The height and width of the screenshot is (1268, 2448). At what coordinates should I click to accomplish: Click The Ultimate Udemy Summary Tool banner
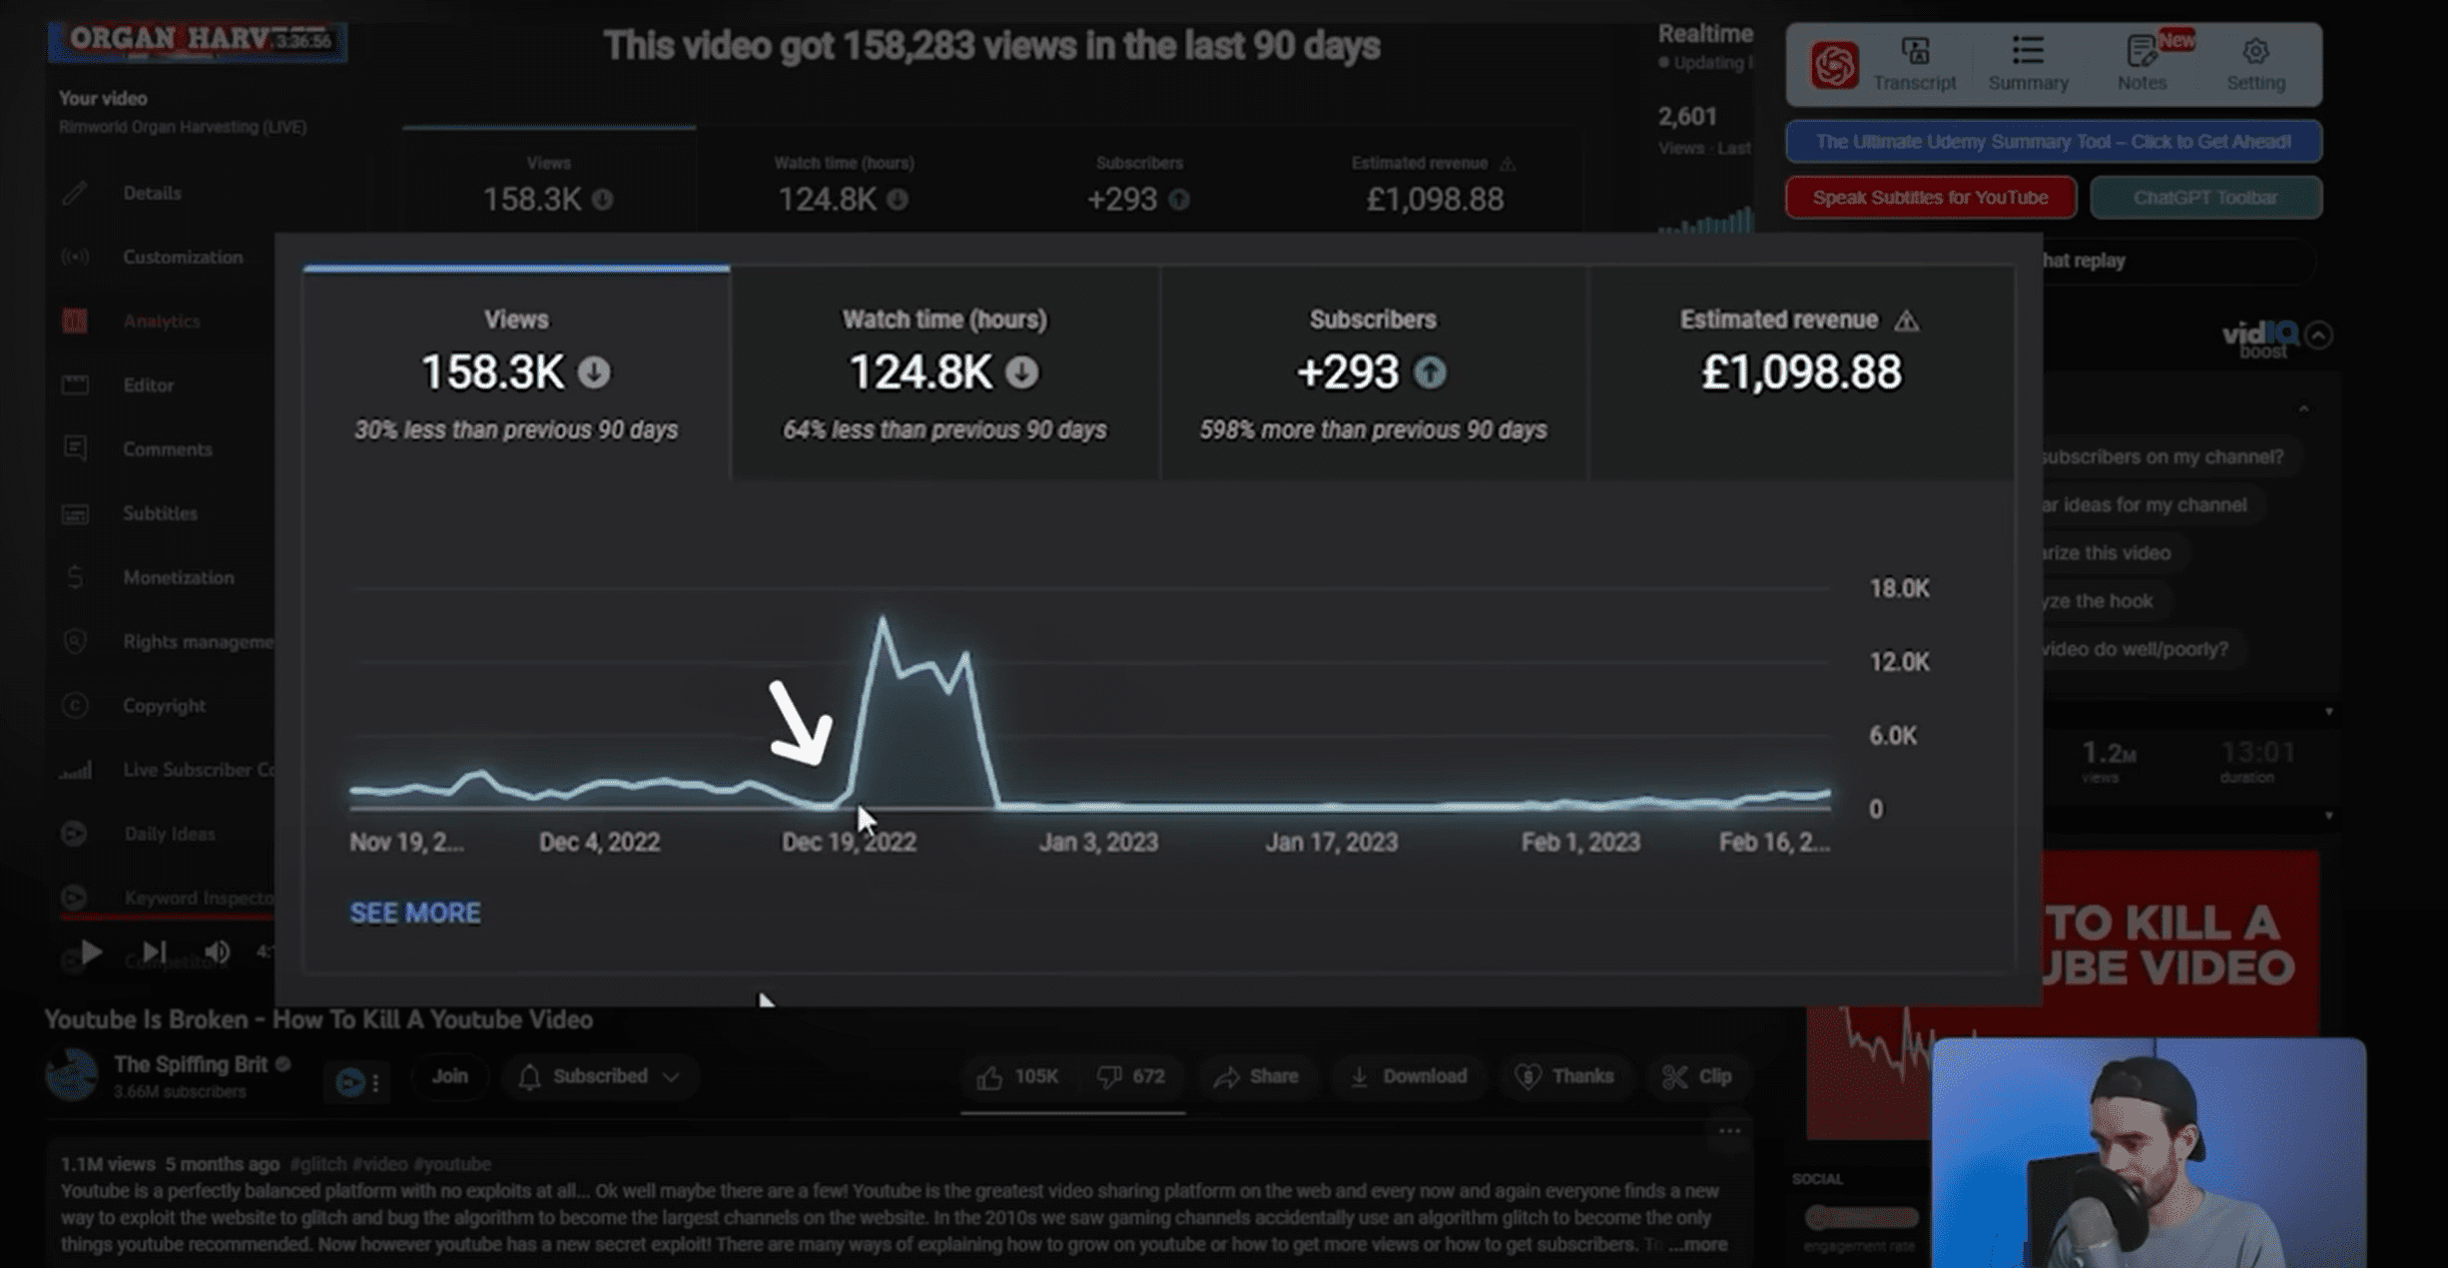(x=2054, y=142)
